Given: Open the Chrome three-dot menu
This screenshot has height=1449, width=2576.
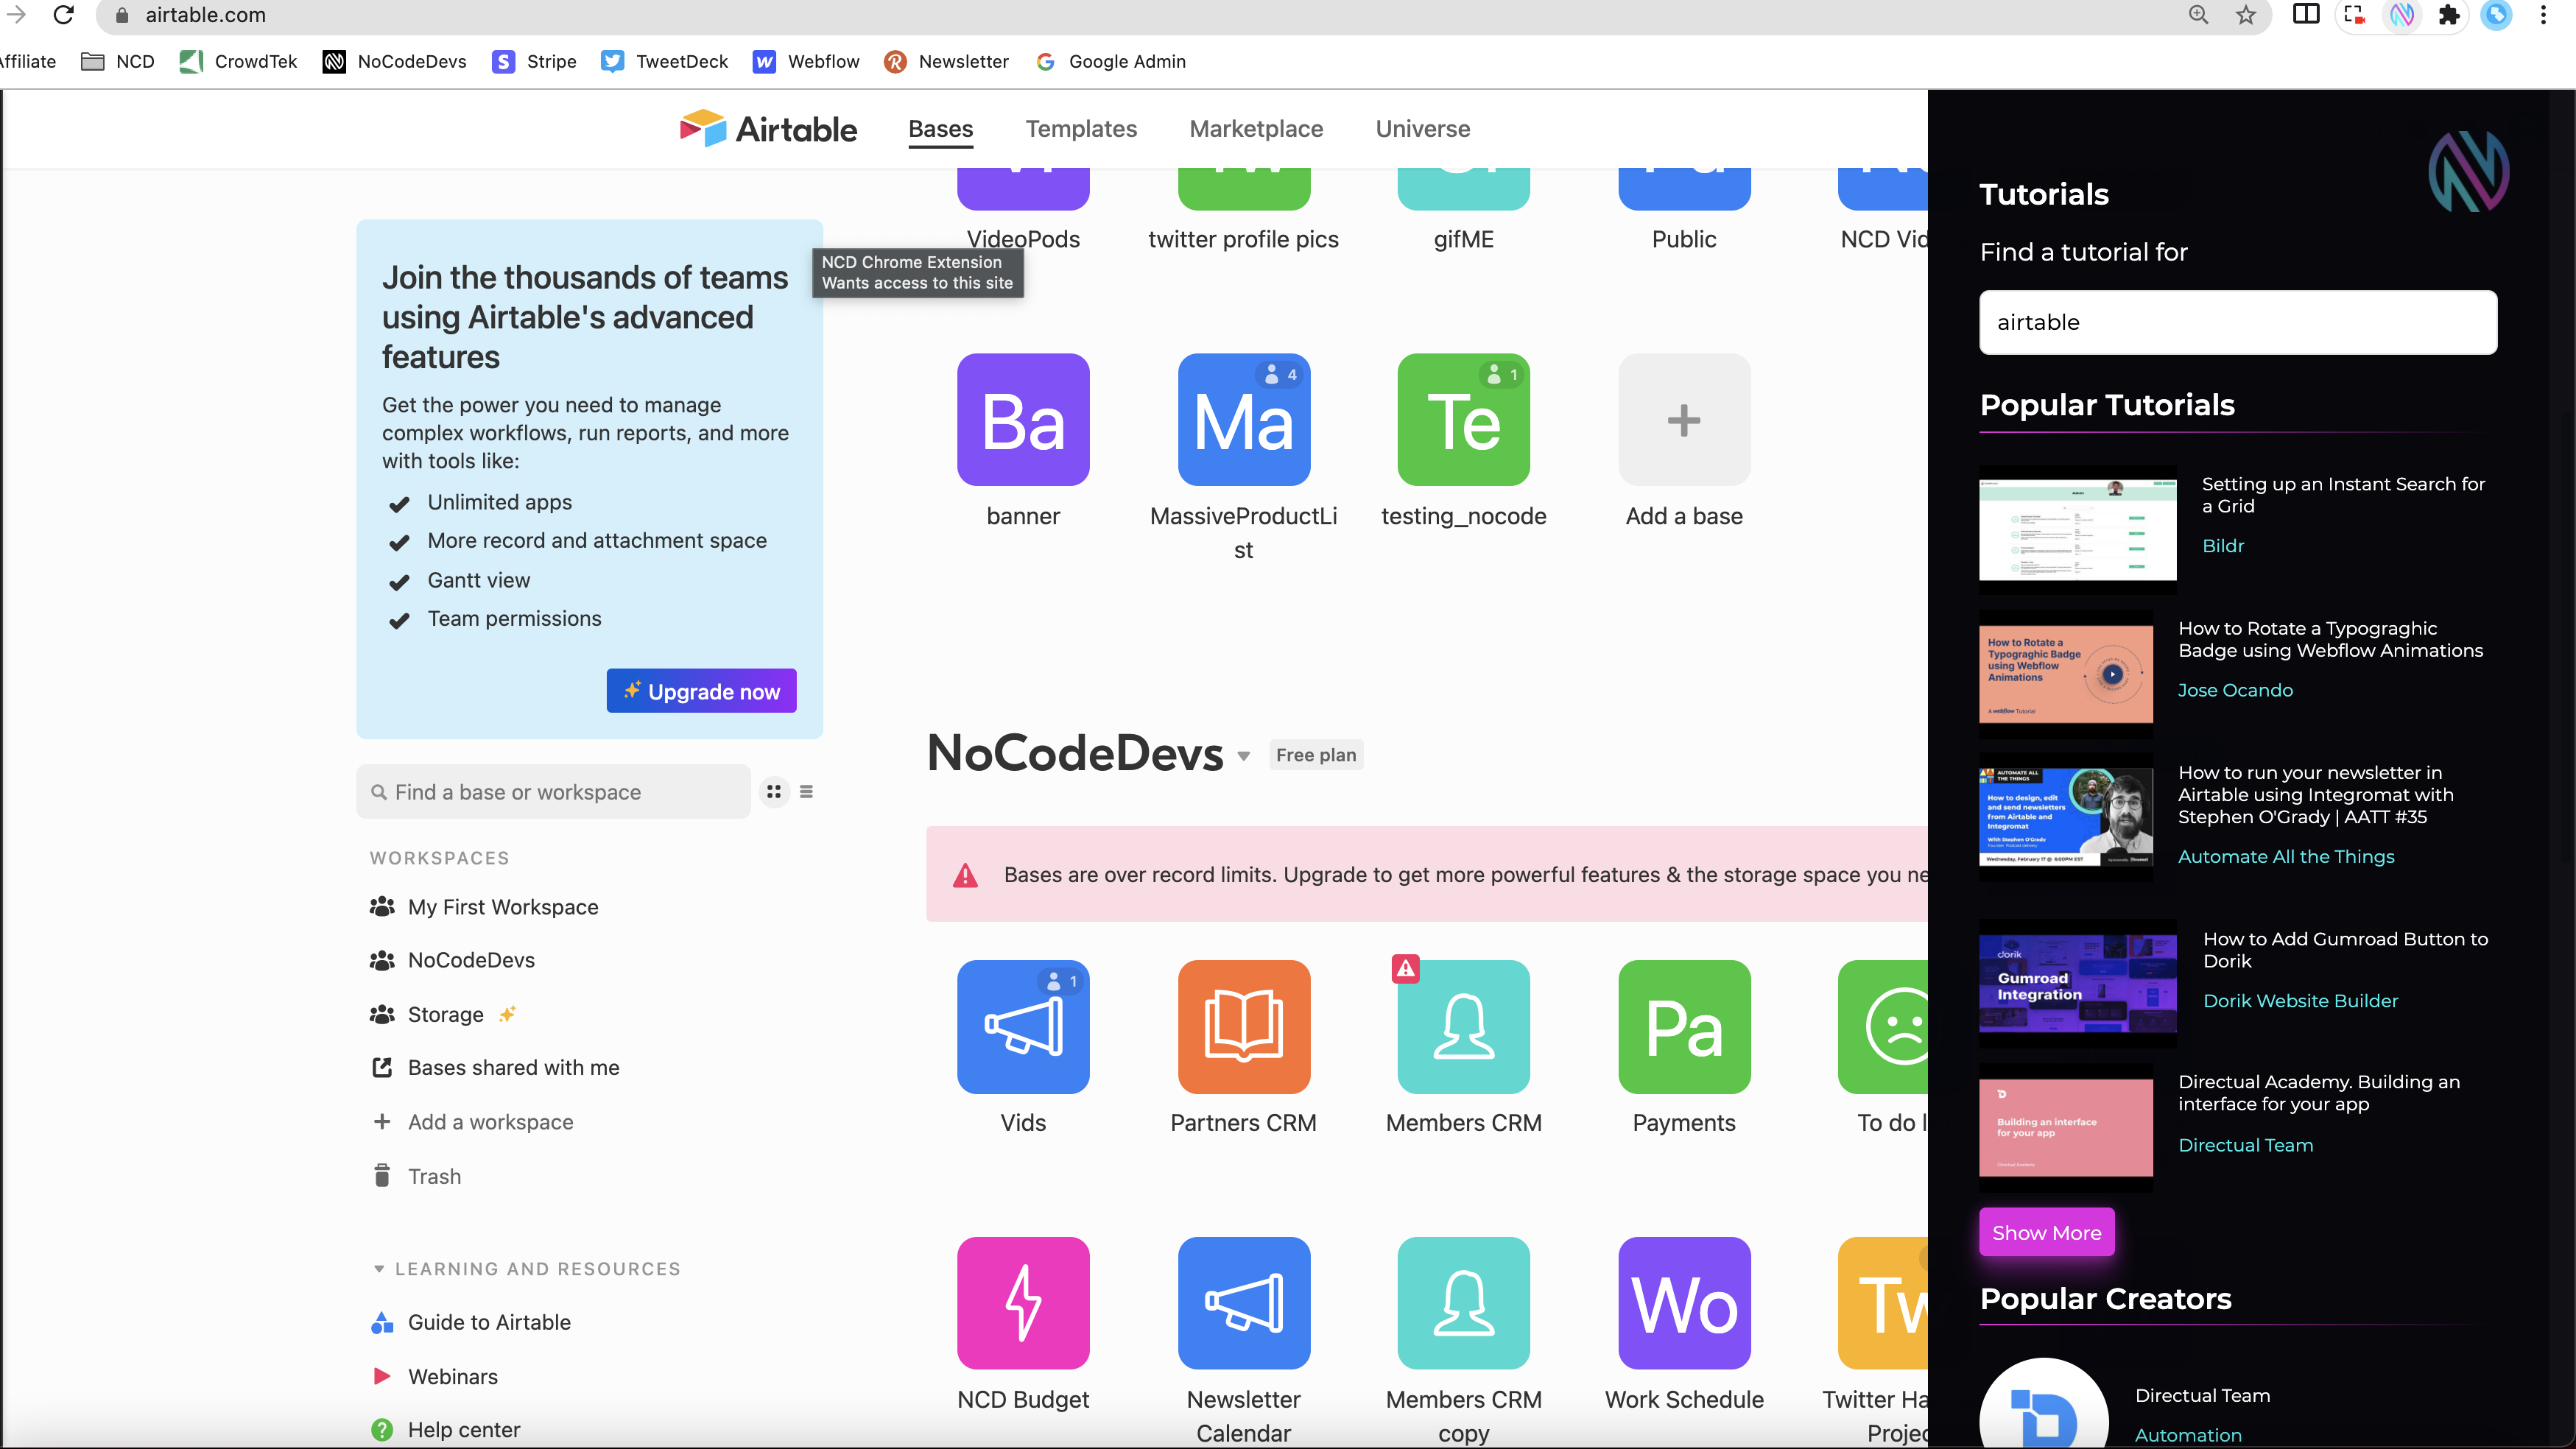Looking at the screenshot, I should 2543,15.
